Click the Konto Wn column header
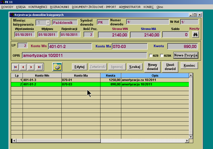Screen dimensions: 213x149 (x=42, y=75)
